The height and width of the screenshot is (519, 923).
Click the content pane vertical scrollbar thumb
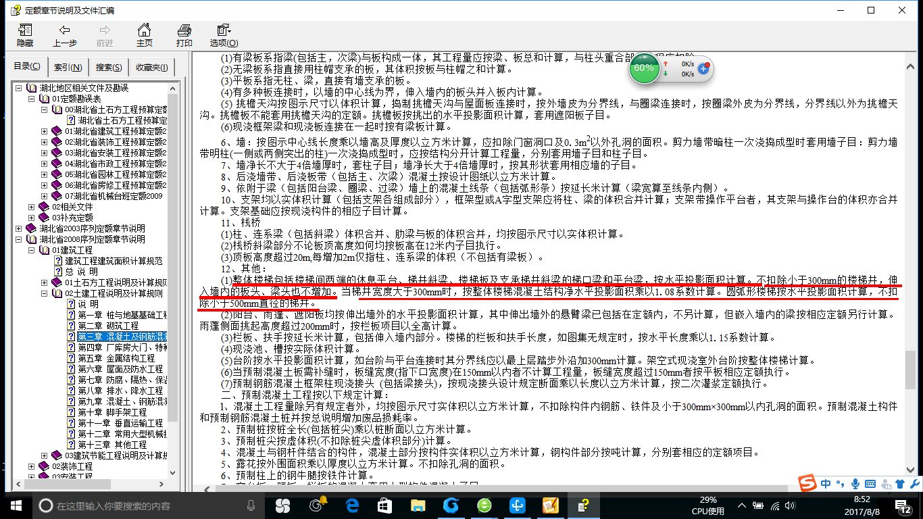tap(912, 369)
